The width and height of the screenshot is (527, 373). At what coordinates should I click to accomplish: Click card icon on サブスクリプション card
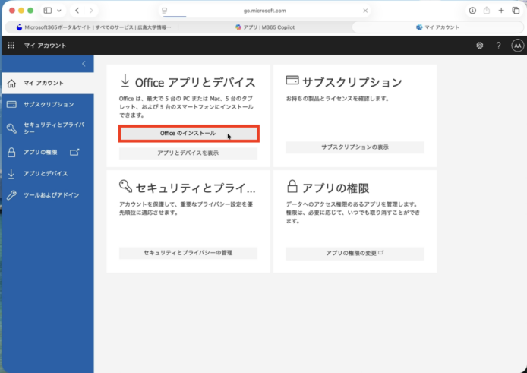pos(292,80)
